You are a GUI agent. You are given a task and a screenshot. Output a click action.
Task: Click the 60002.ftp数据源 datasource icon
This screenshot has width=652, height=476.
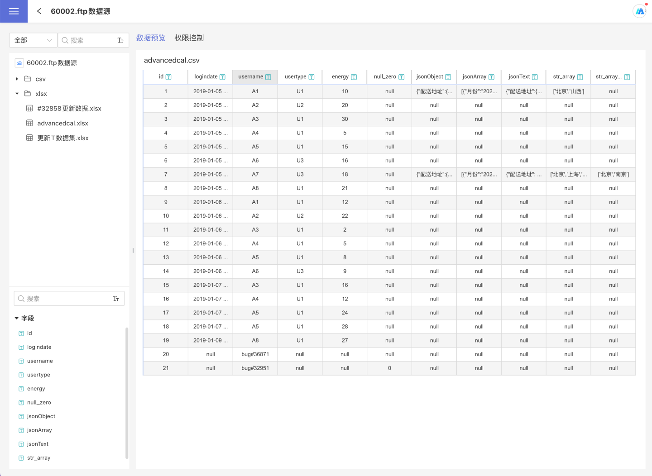(x=19, y=63)
